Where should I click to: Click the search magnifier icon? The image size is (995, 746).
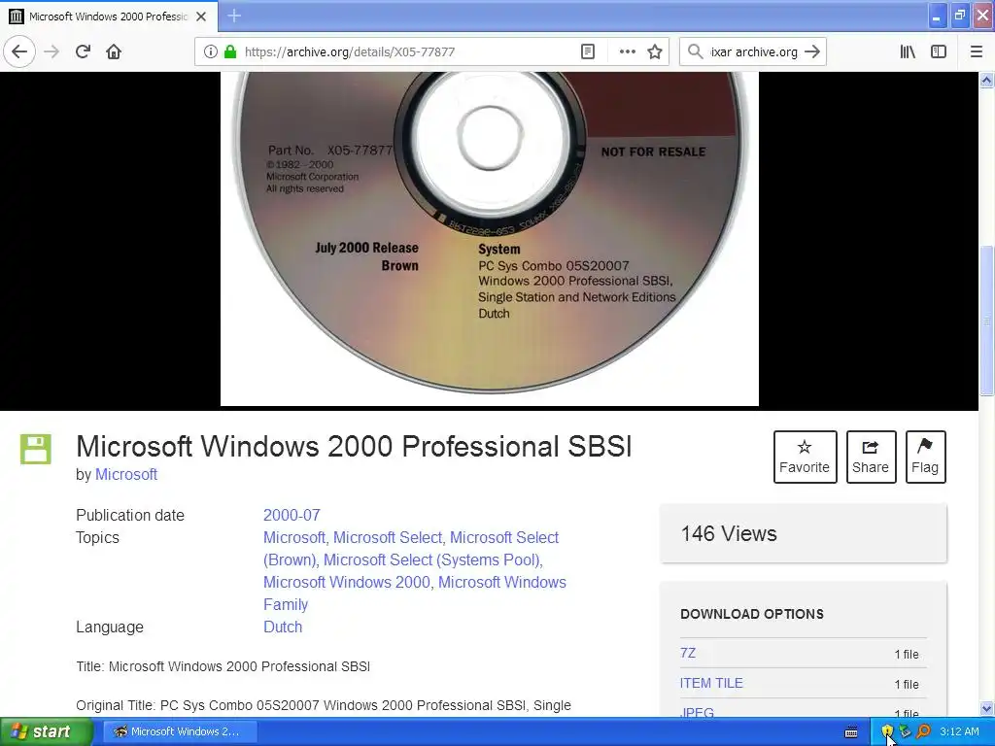[696, 51]
